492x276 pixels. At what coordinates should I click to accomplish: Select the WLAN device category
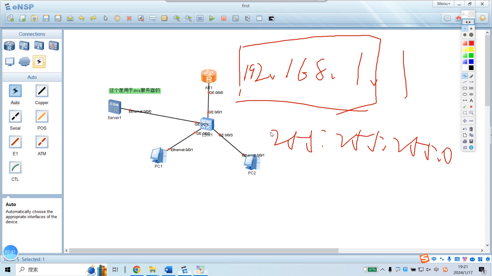(39, 46)
